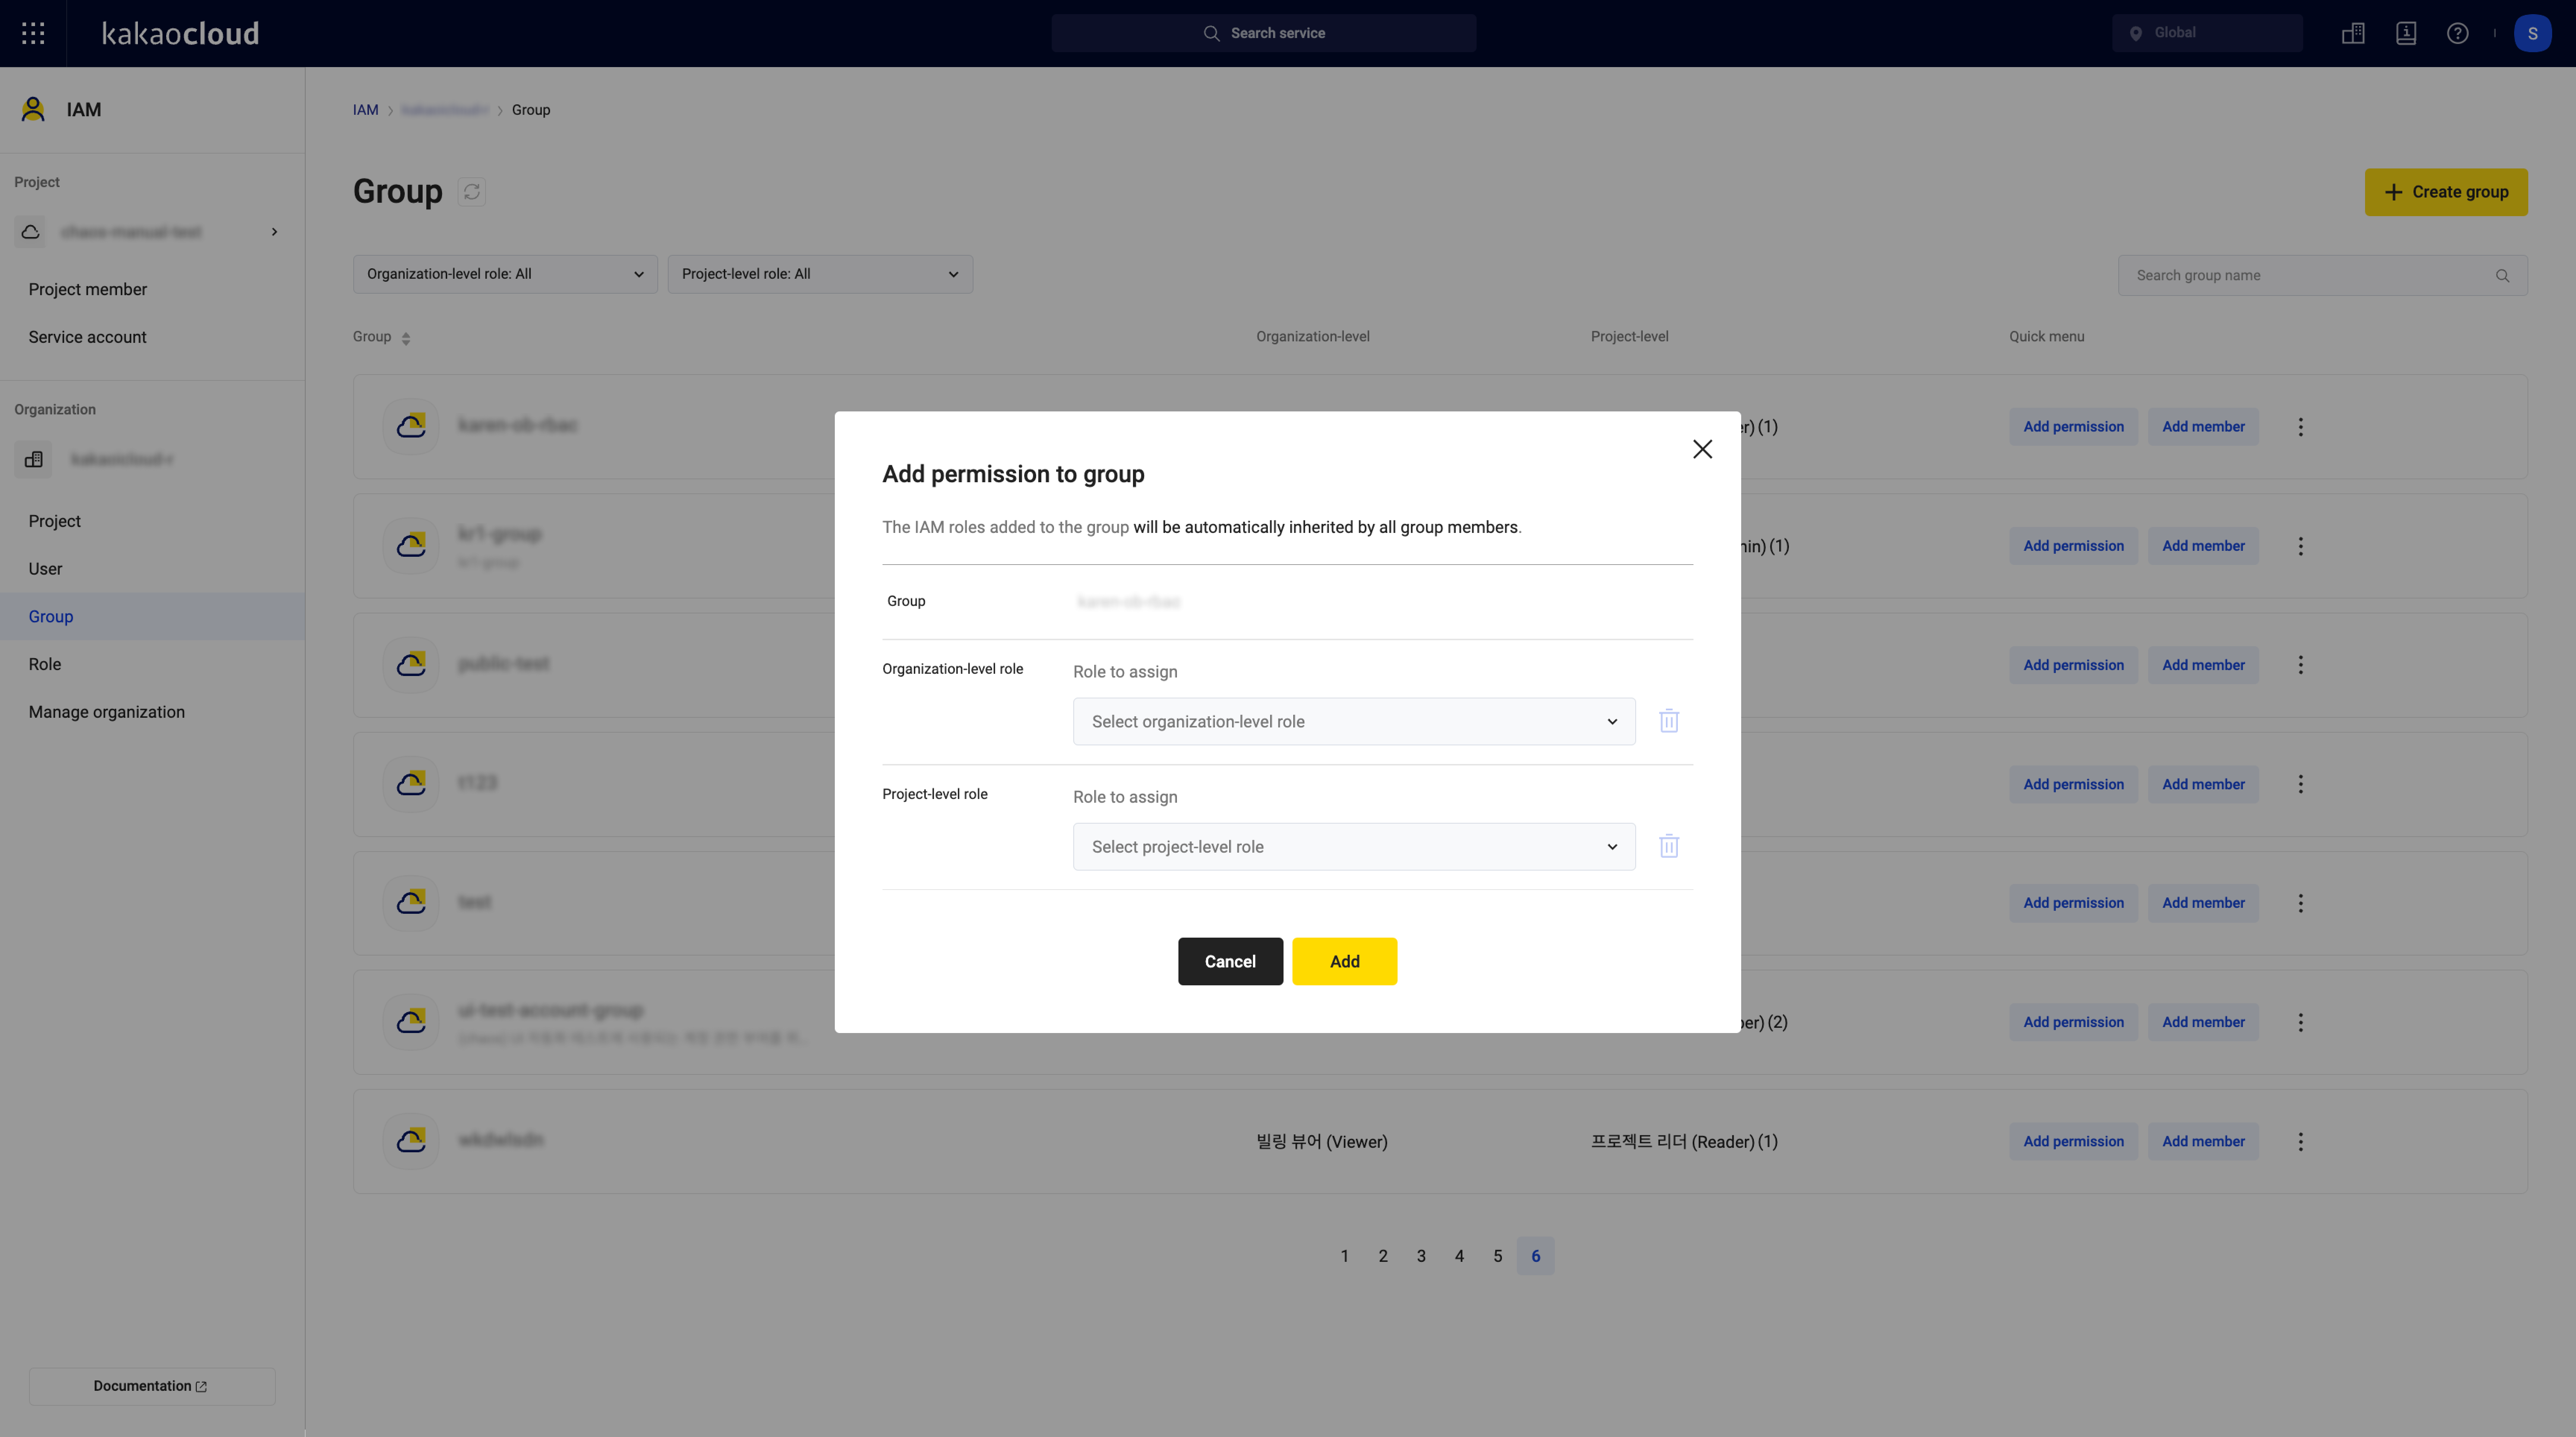
Task: Click the organization building icon in top bar
Action: tap(2353, 33)
